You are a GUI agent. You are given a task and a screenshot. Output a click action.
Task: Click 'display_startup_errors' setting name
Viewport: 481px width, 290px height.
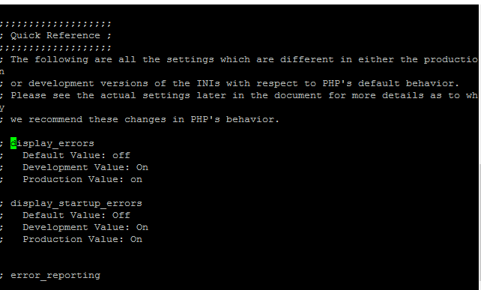[x=76, y=204]
